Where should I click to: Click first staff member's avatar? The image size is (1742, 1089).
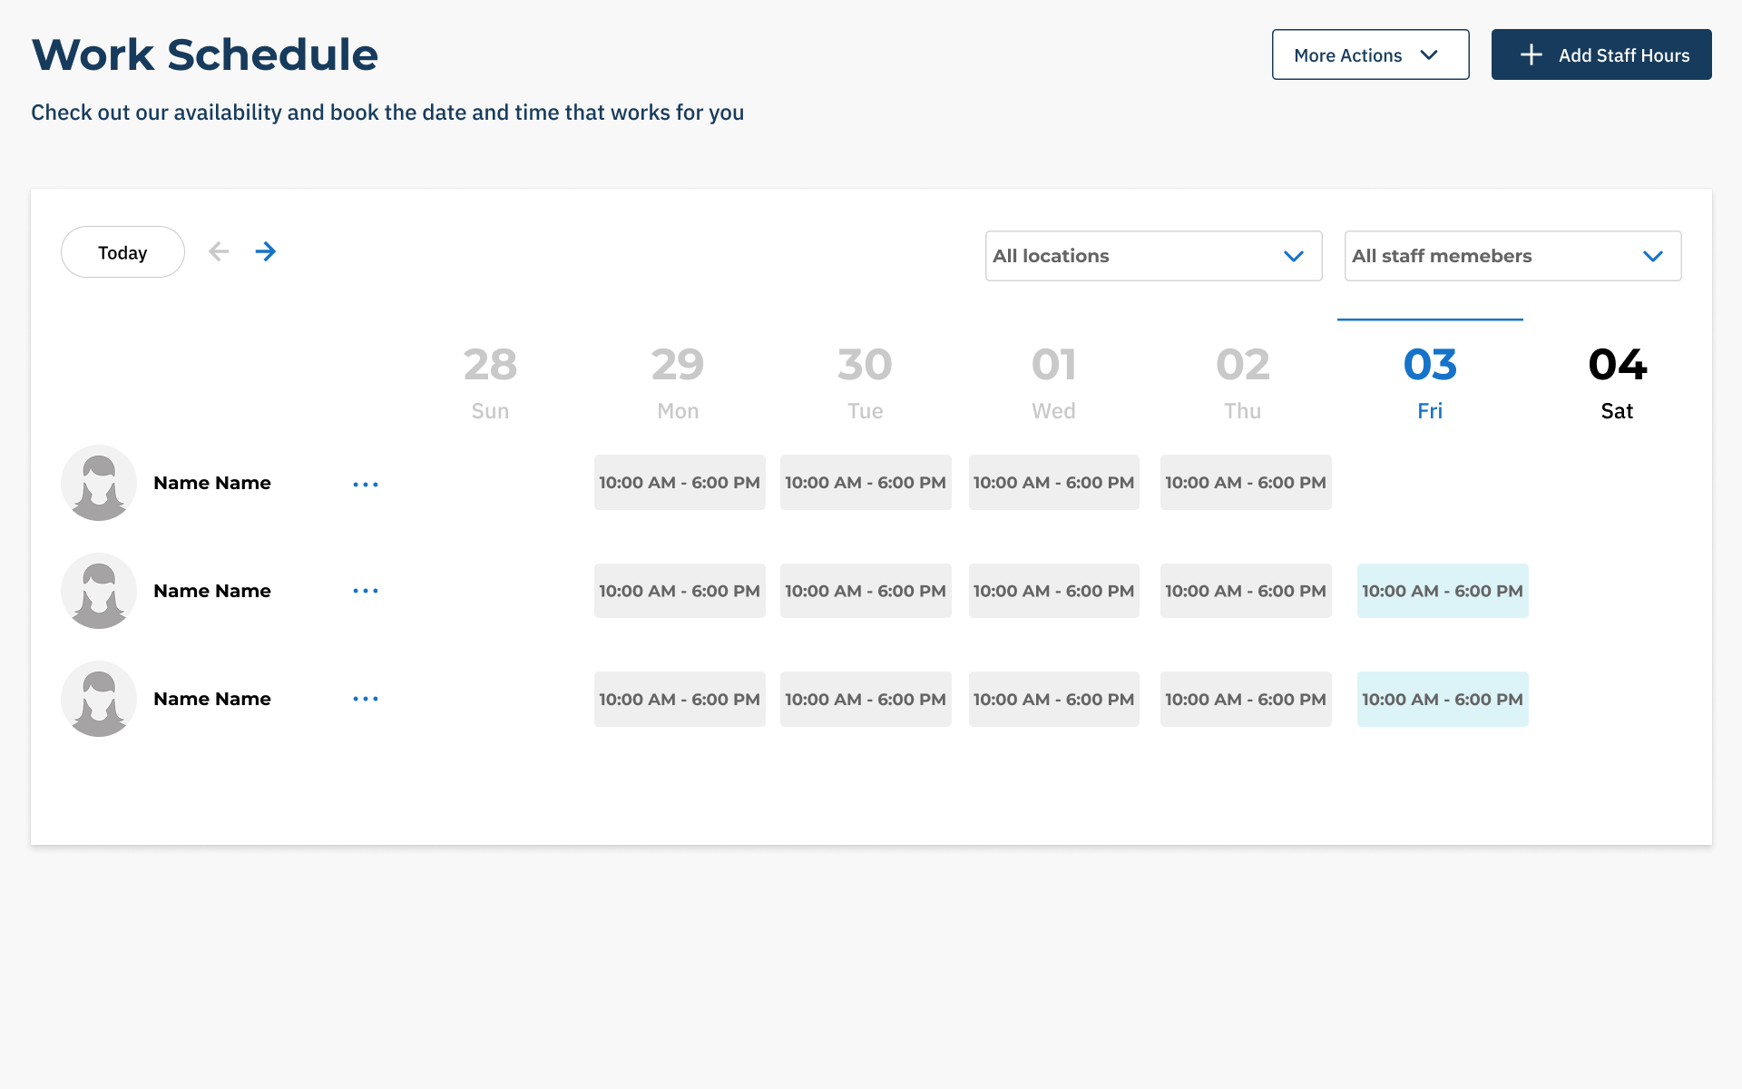point(99,483)
